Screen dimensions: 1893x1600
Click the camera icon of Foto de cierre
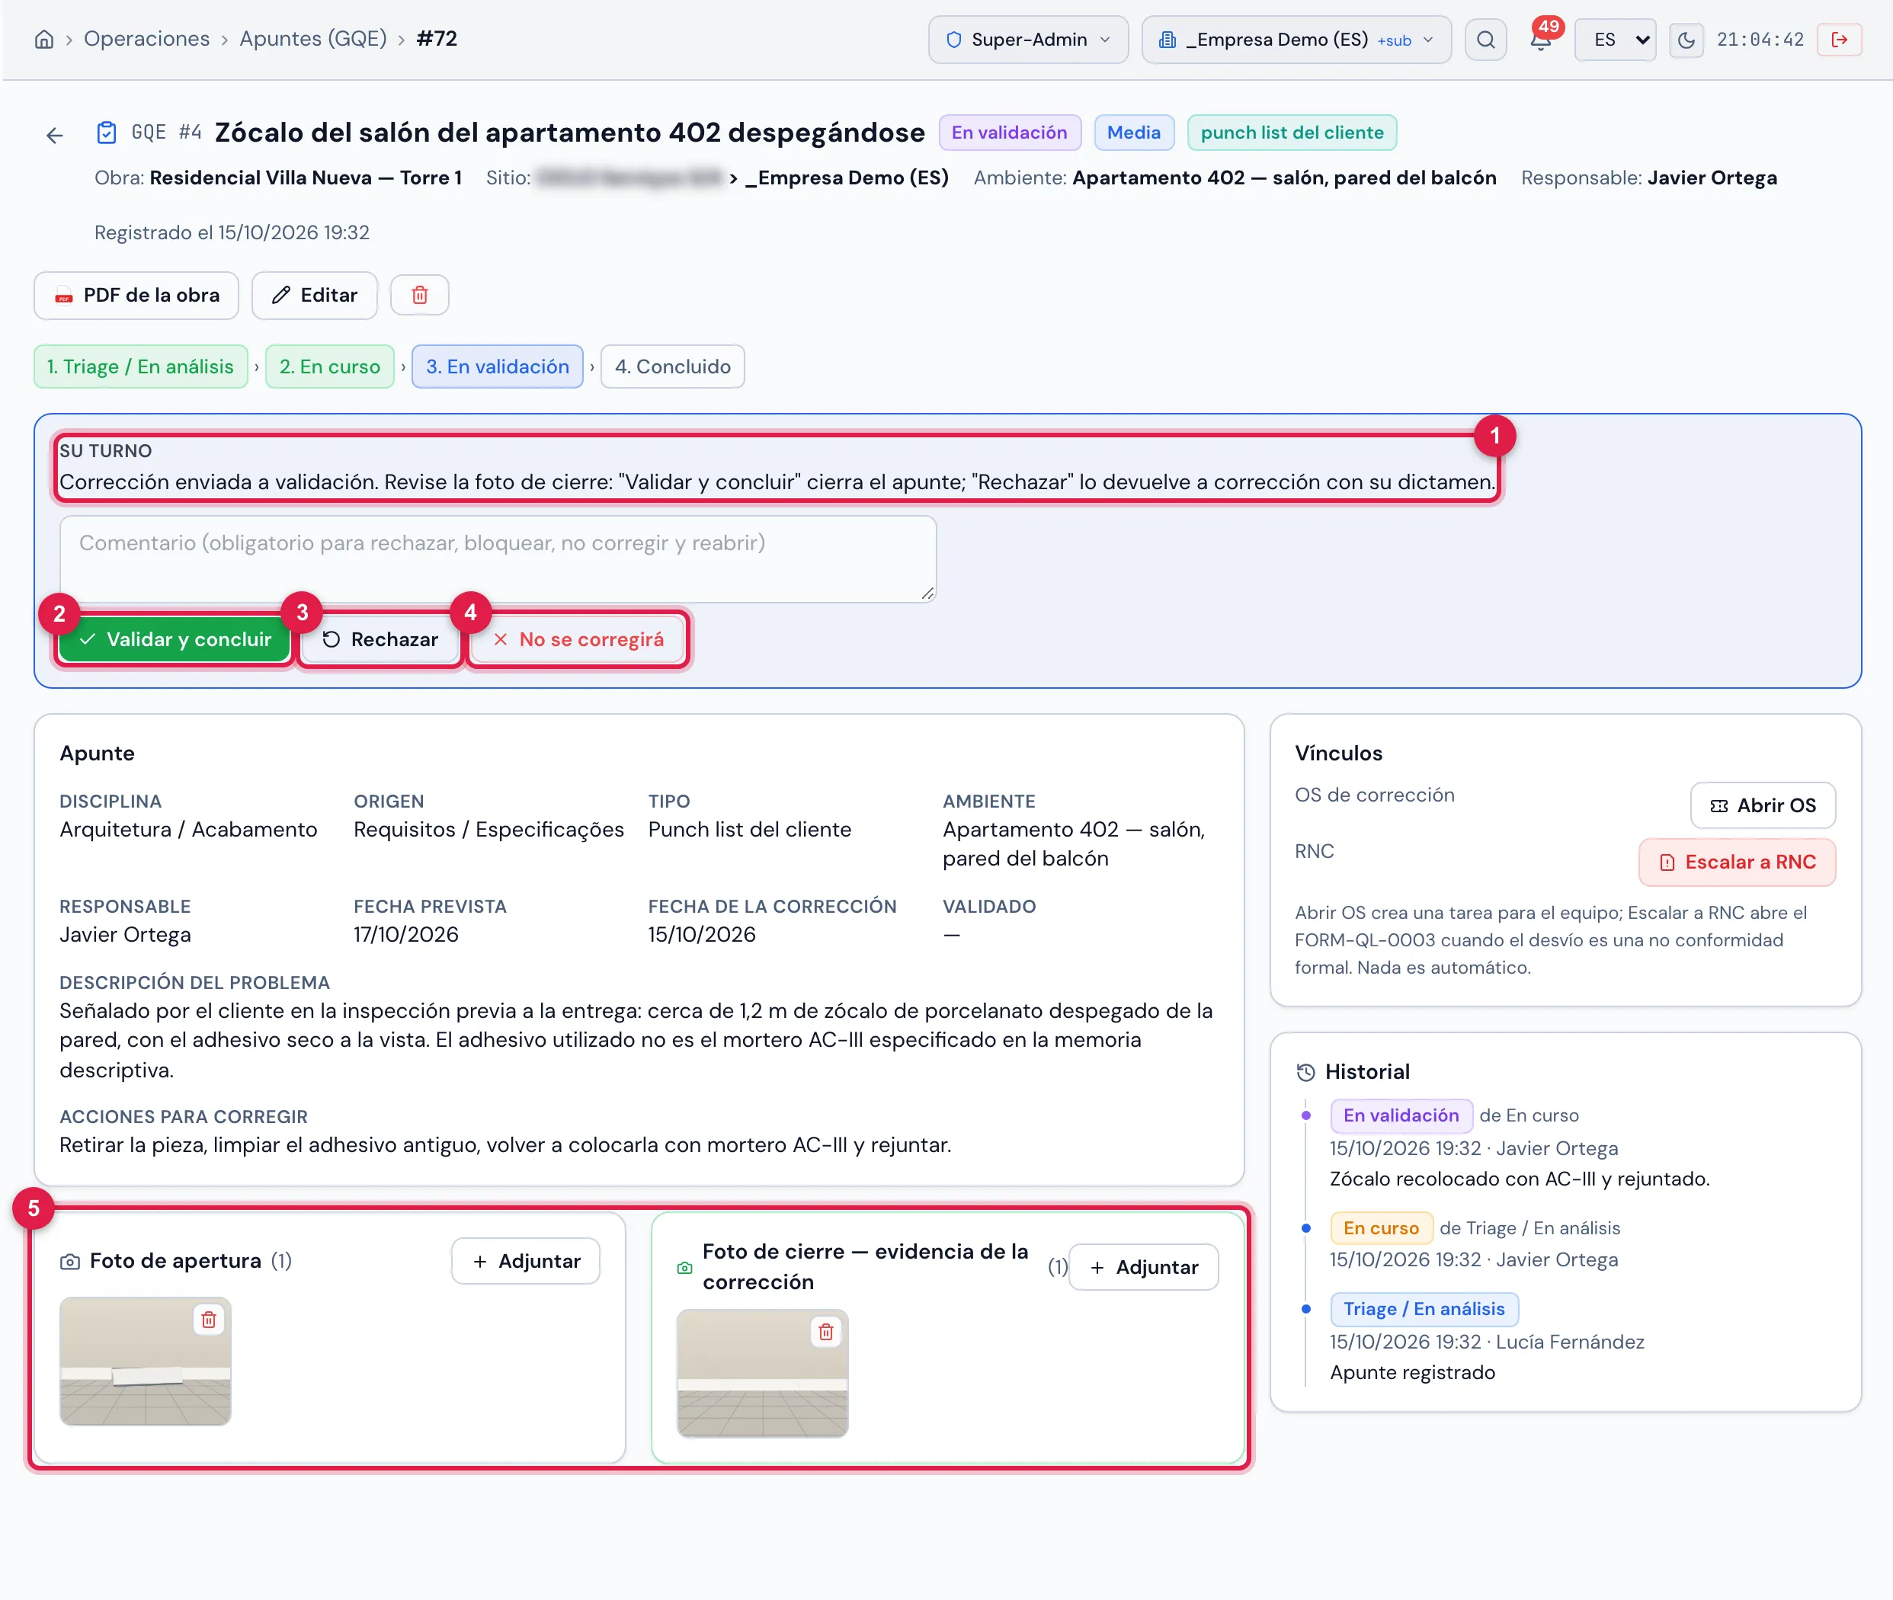pyautogui.click(x=685, y=1267)
